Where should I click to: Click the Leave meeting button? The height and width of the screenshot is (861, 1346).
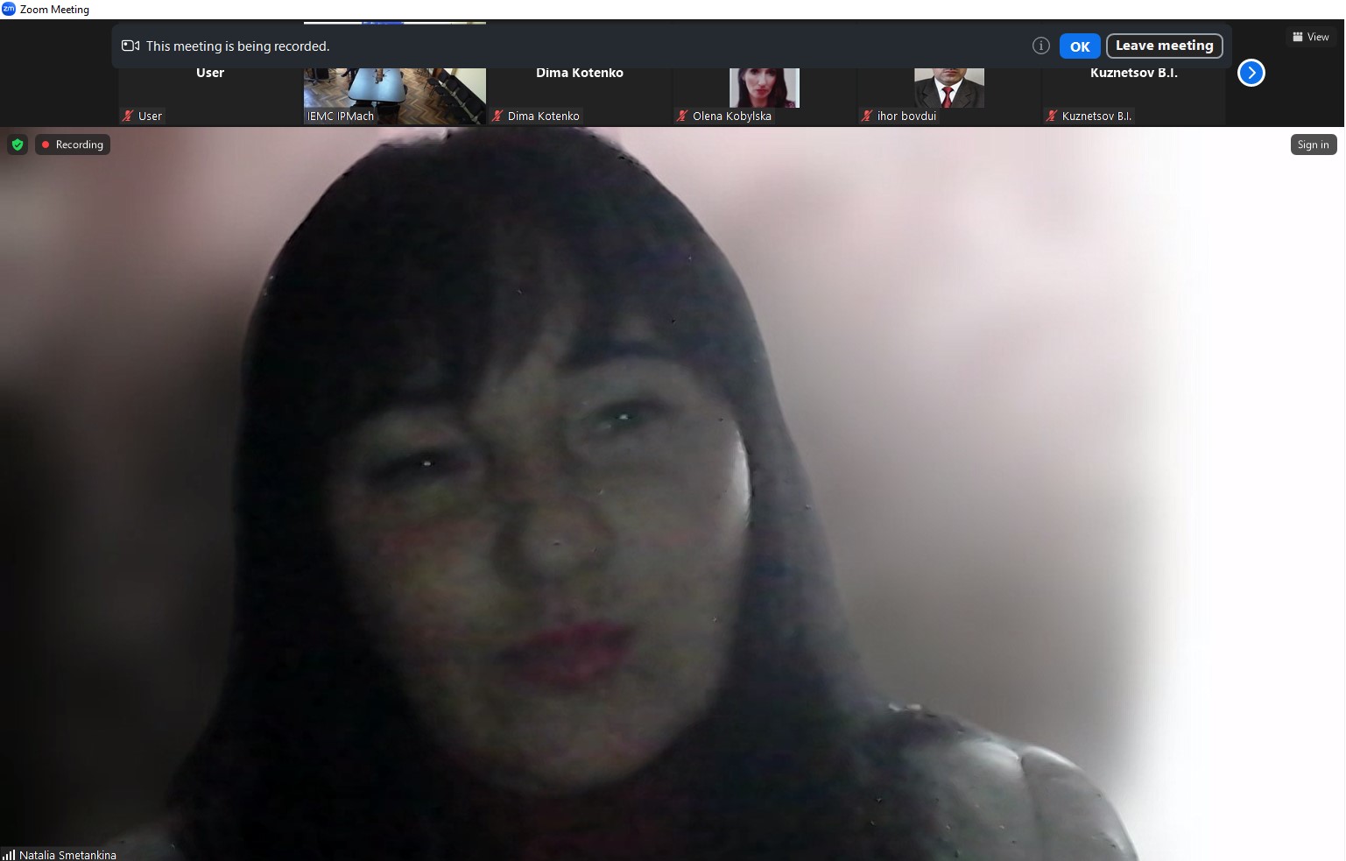(1164, 46)
